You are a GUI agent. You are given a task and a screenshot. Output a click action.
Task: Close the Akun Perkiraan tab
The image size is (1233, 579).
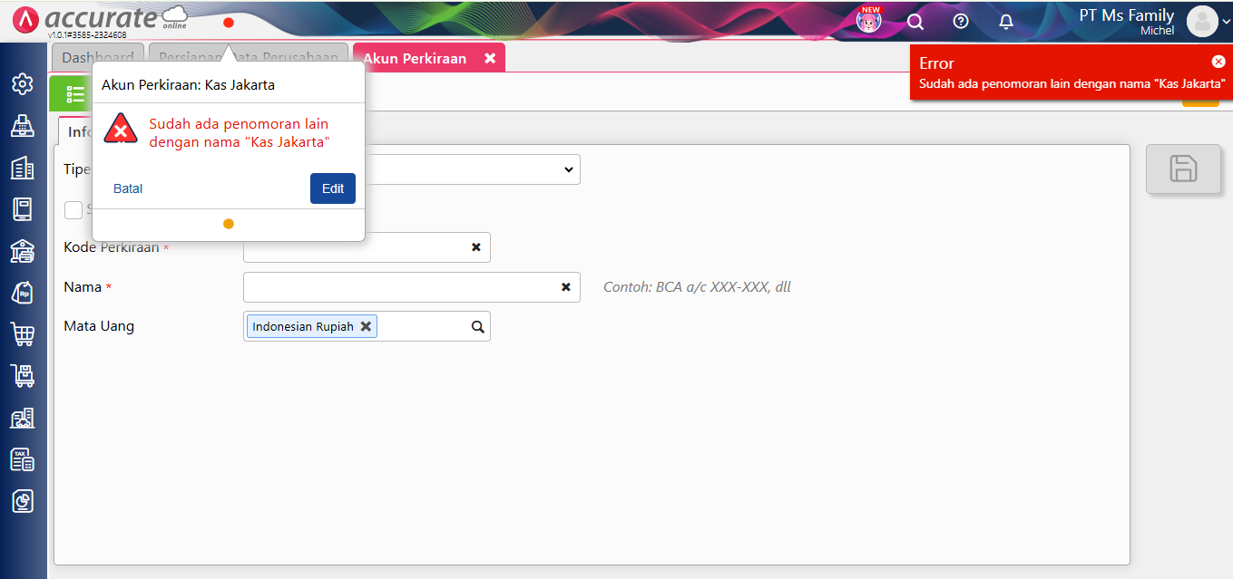tap(490, 58)
